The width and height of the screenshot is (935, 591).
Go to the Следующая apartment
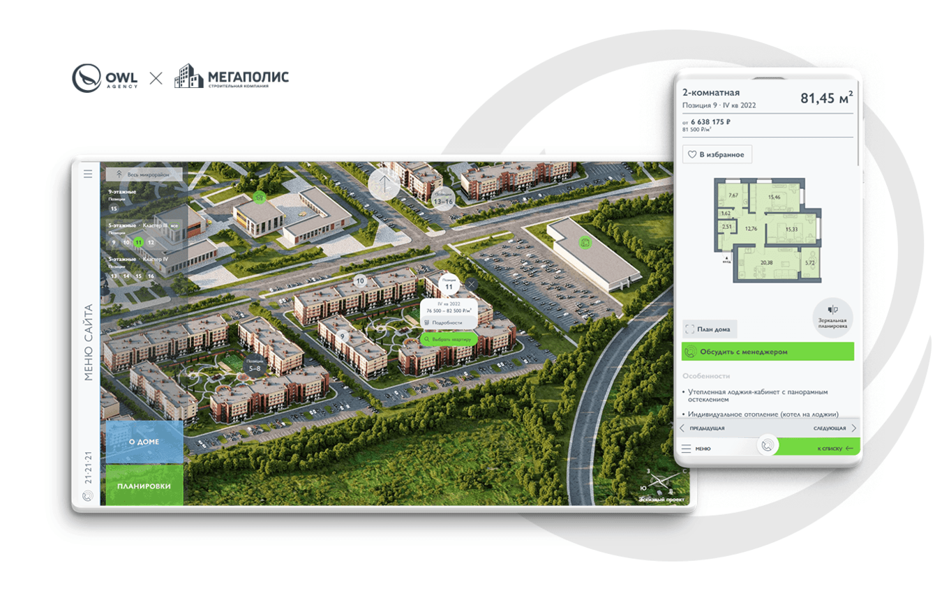pos(830,428)
